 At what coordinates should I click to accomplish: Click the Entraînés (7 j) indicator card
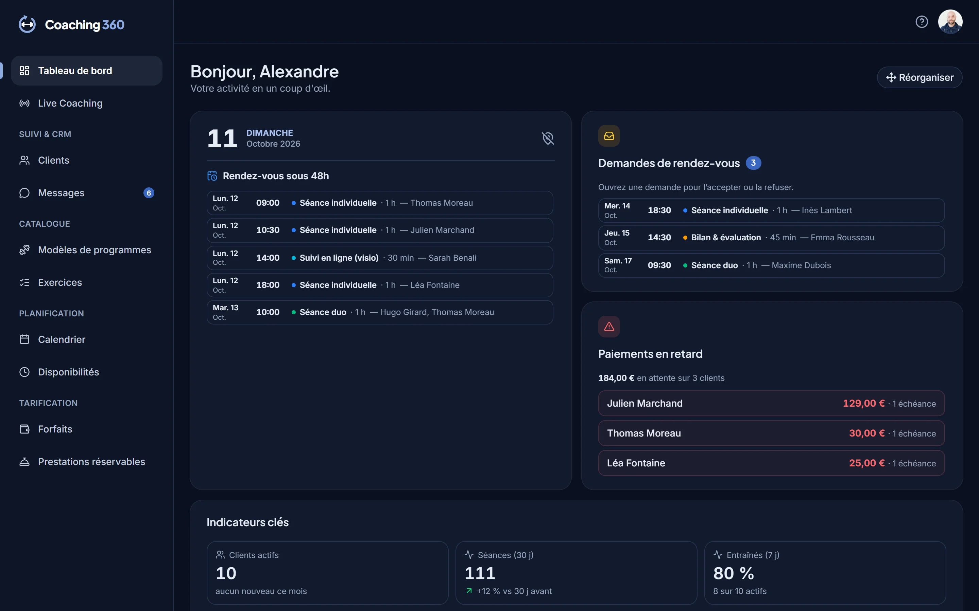[825, 573]
